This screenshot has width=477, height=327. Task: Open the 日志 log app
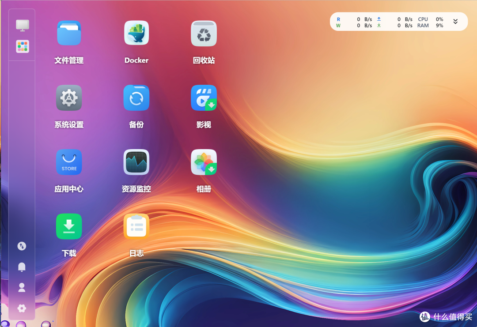tap(136, 226)
